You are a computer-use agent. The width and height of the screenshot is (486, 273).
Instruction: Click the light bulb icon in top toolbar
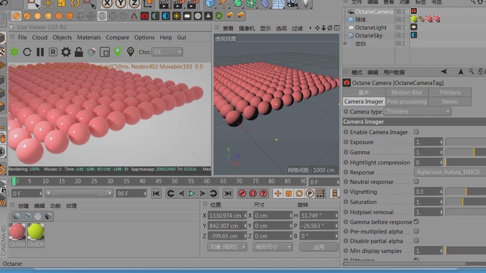click(306, 4)
